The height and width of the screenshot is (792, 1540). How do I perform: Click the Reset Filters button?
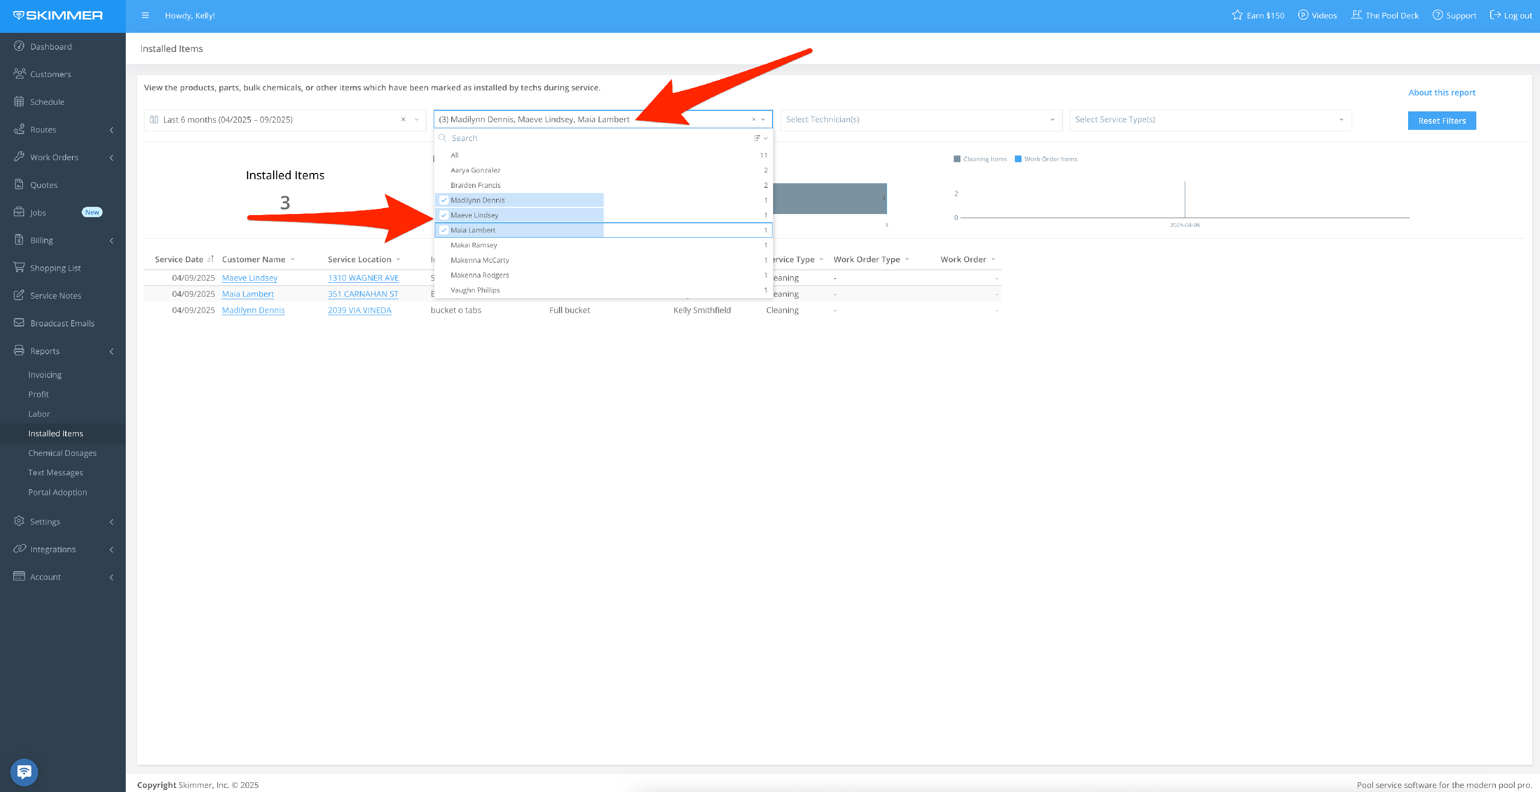pos(1441,121)
